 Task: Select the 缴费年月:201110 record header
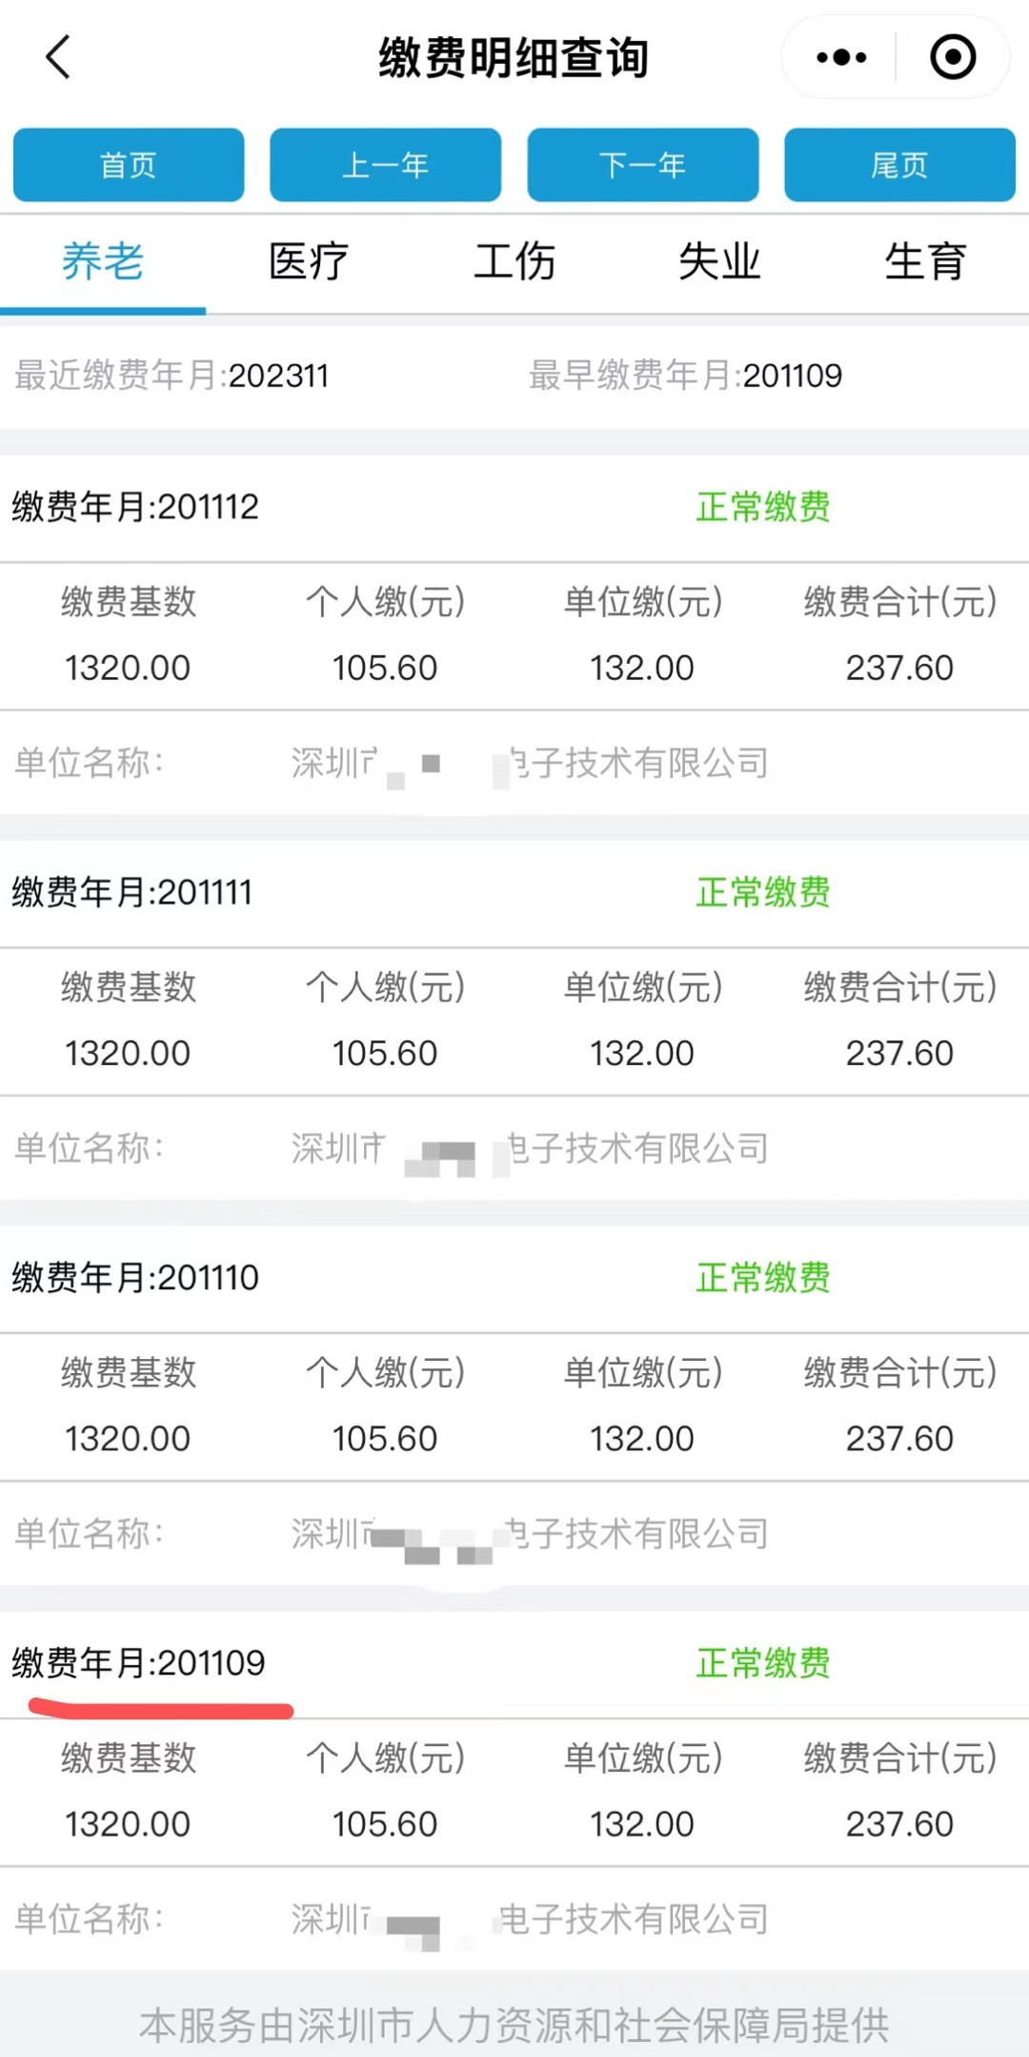tap(135, 1277)
